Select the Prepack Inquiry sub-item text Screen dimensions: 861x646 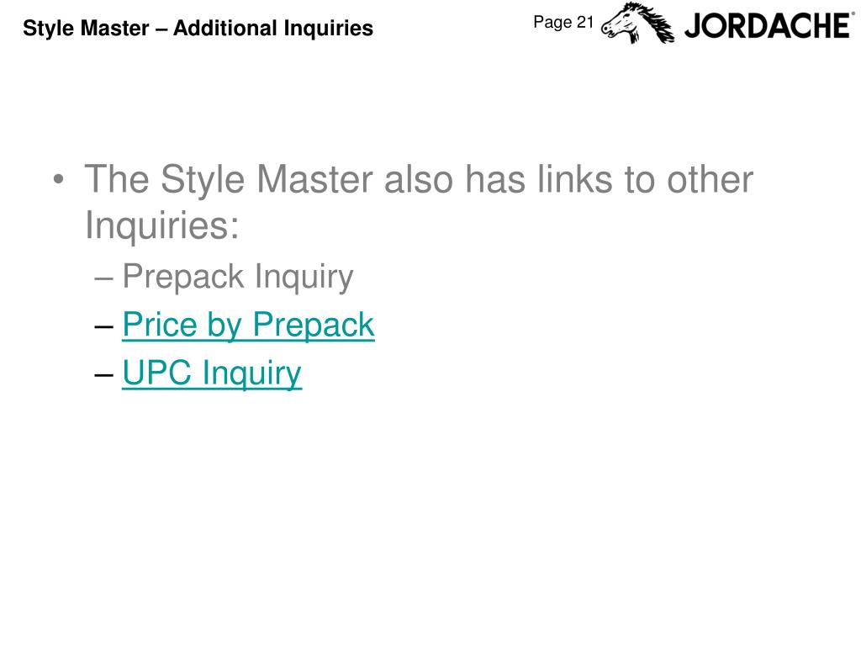[x=238, y=277]
